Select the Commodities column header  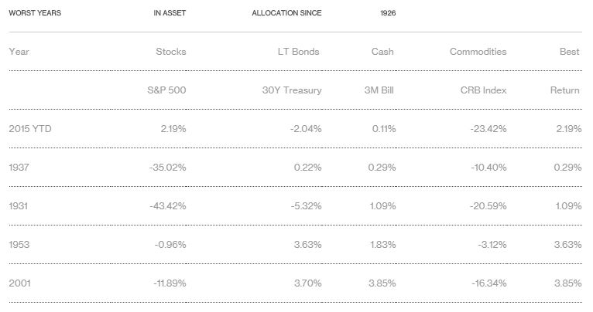478,52
